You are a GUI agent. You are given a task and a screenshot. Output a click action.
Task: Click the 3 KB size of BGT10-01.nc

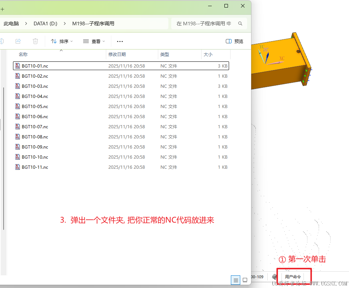tap(223, 66)
